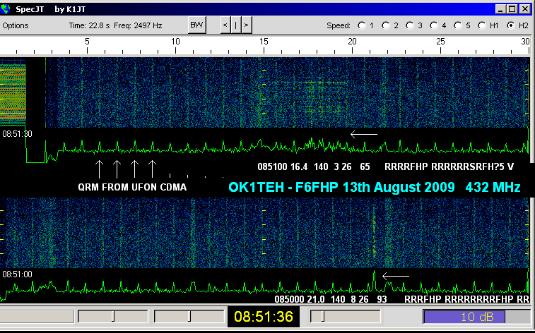Click the second slider from the left
The width and height of the screenshot is (535, 333).
pyautogui.click(x=113, y=317)
